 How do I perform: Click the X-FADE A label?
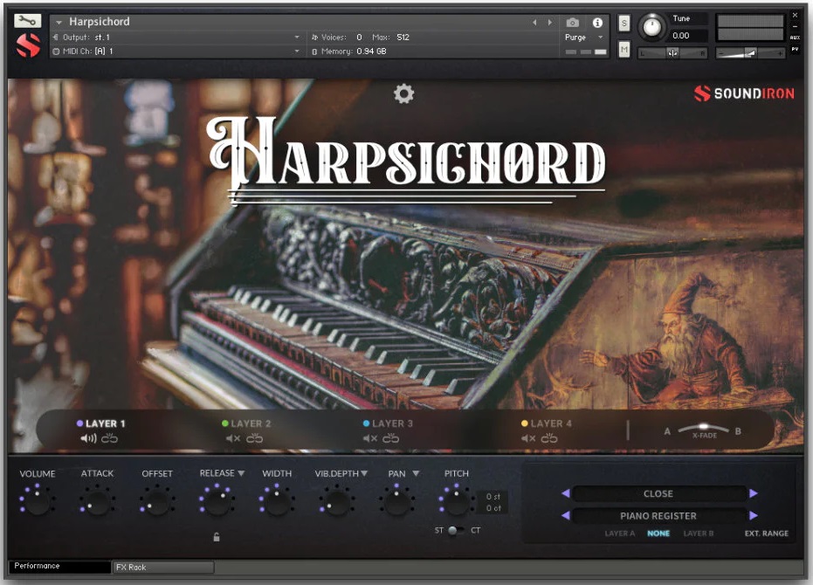(x=667, y=431)
